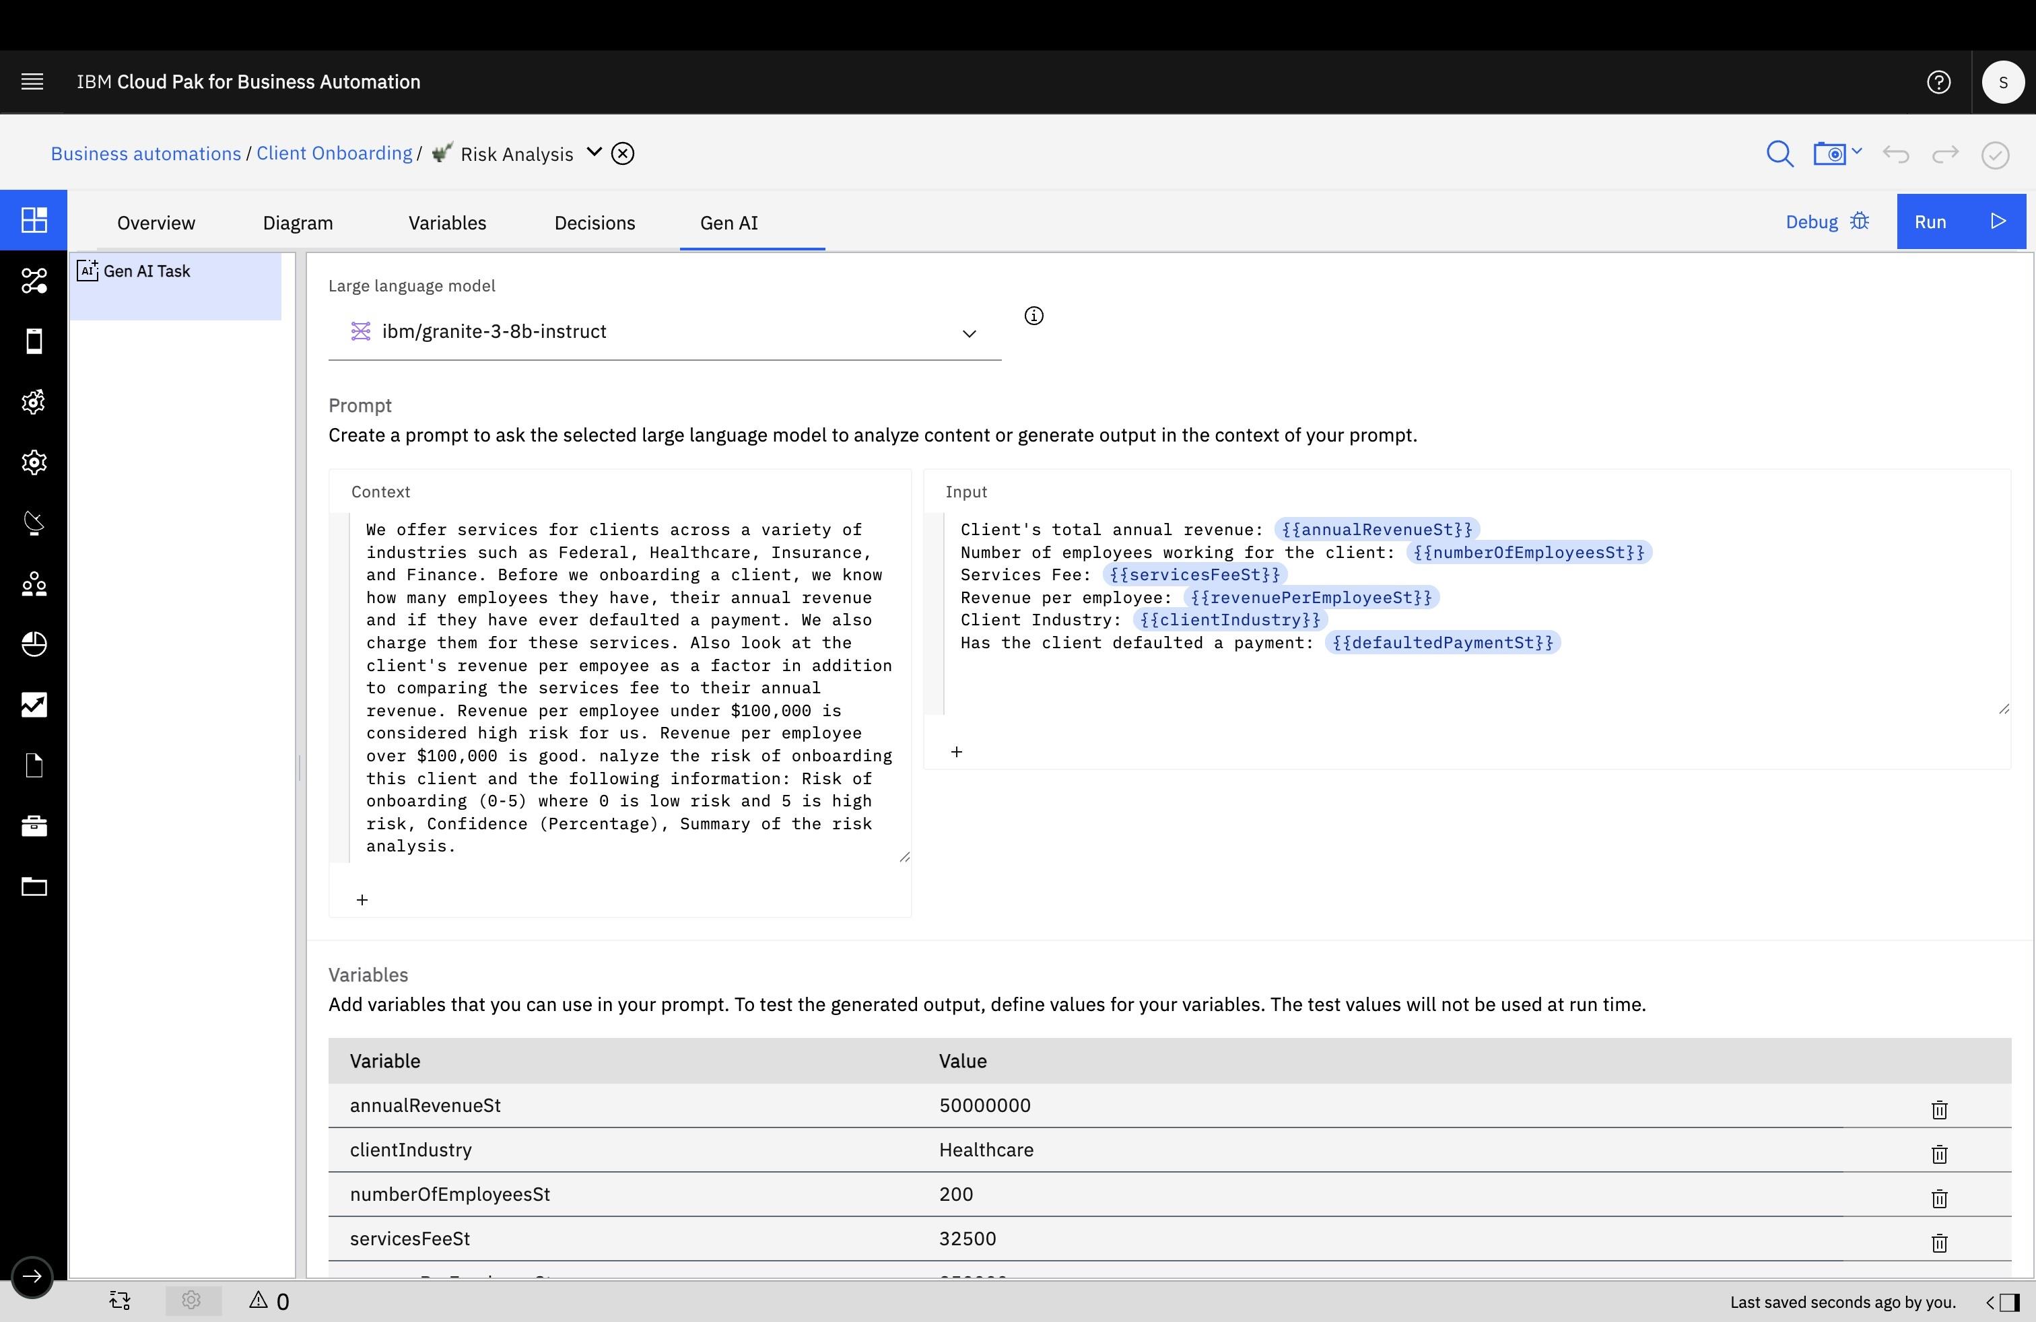This screenshot has height=1322, width=2036.
Task: Click the Run button
Action: pyautogui.click(x=1961, y=221)
